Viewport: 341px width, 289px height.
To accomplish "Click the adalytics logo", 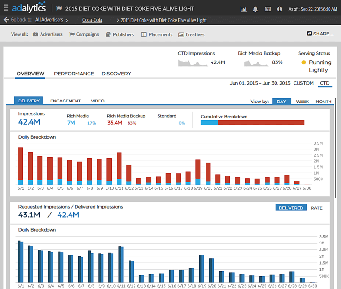I will click(29, 8).
